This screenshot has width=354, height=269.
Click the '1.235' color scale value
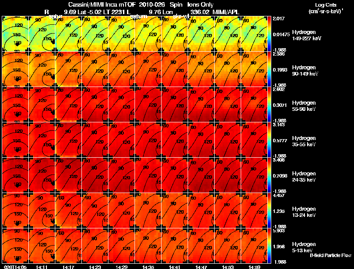click(x=279, y=211)
